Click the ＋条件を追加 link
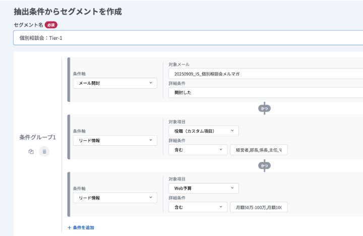This screenshot has width=363, height=236. click(x=81, y=227)
